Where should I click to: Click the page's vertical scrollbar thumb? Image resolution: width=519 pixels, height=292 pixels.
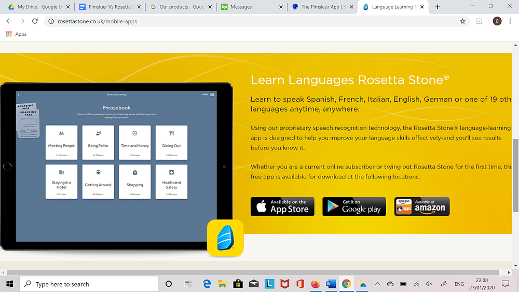516,176
